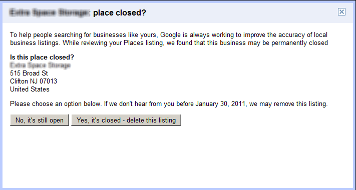Click the blurred business name in title bar

pos(49,12)
